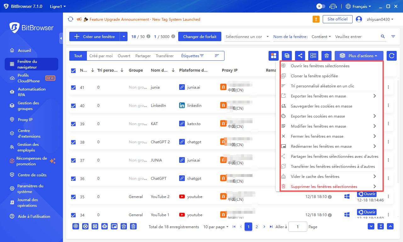The image size is (403, 242).
Task: Click the share windows icon
Action: (x=300, y=55)
